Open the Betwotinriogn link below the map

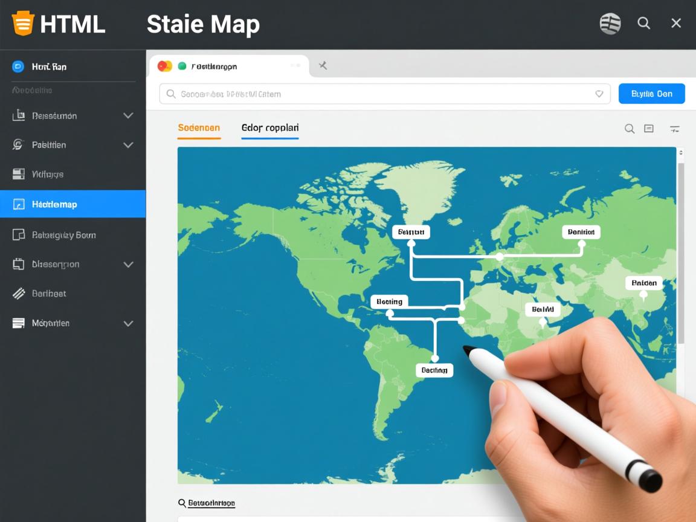[x=211, y=503]
